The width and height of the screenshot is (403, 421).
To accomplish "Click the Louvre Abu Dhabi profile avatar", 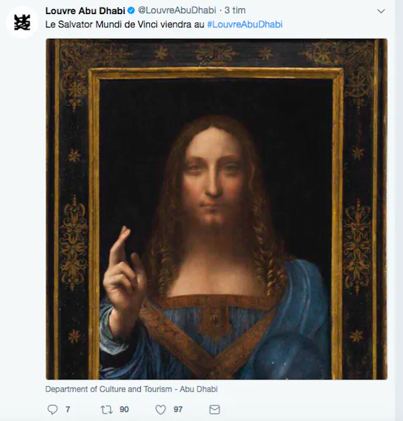I will coord(21,21).
